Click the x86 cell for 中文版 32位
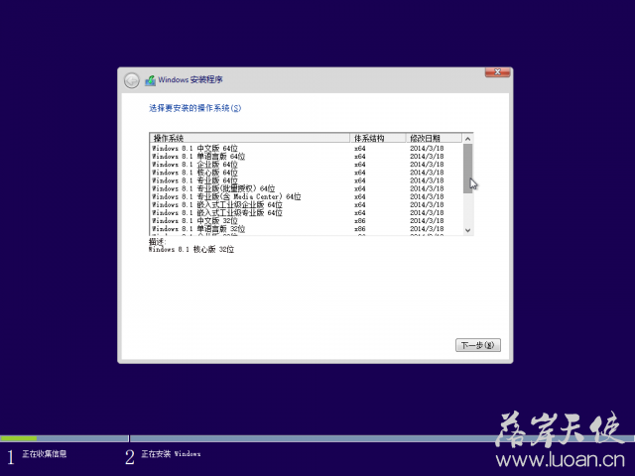This screenshot has height=476, width=635. coord(359,221)
